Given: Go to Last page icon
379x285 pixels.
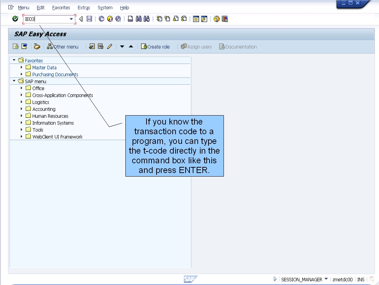Looking at the screenshot, I should point(184,19).
